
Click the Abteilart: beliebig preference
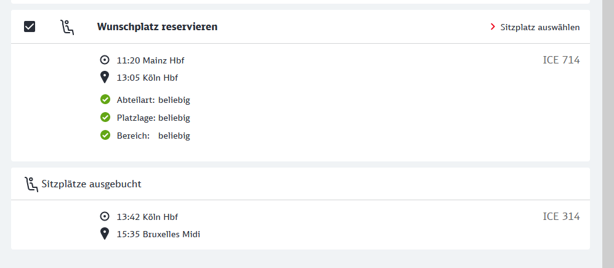pos(153,100)
